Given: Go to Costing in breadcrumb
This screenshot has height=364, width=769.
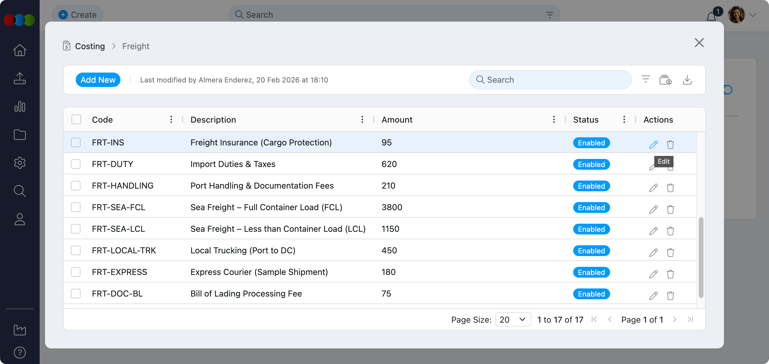Looking at the screenshot, I should point(90,46).
